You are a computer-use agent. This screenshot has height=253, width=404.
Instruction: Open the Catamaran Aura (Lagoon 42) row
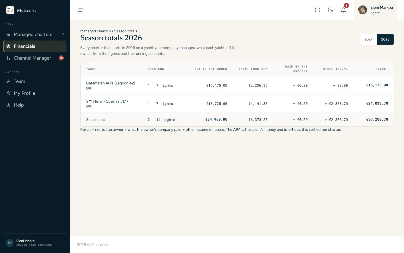point(237,86)
